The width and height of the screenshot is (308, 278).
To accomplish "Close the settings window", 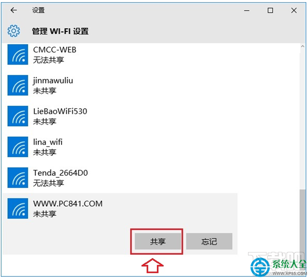I will point(294,10).
